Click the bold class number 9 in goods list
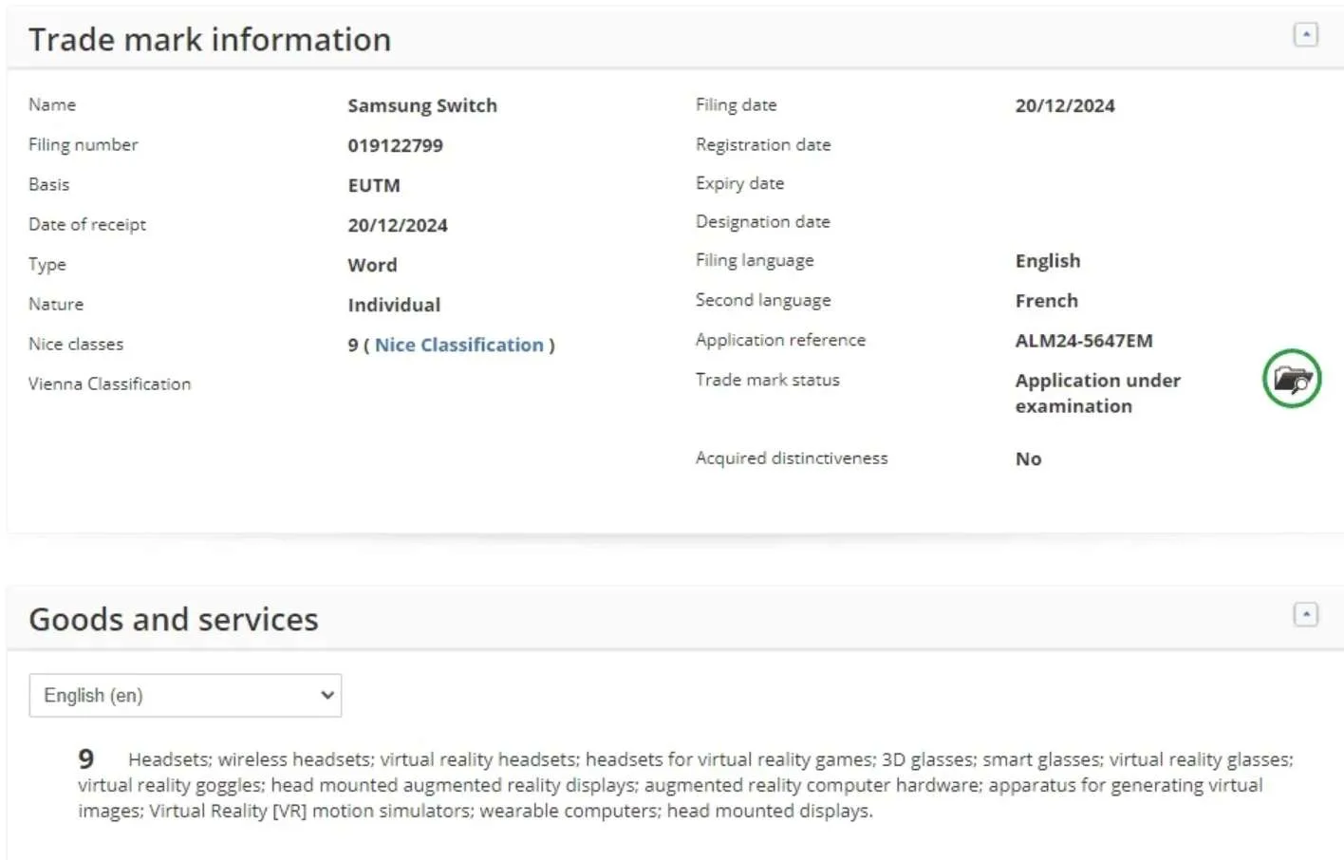 (86, 759)
